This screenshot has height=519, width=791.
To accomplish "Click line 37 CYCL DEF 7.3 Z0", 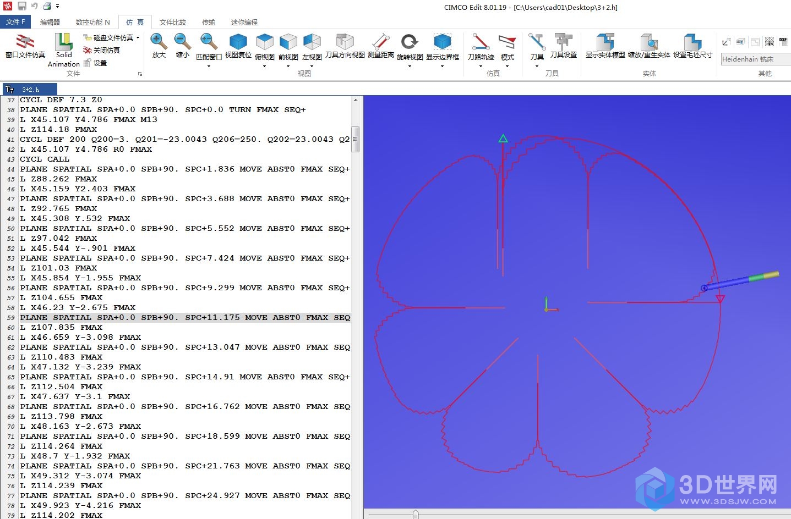I will click(61, 100).
